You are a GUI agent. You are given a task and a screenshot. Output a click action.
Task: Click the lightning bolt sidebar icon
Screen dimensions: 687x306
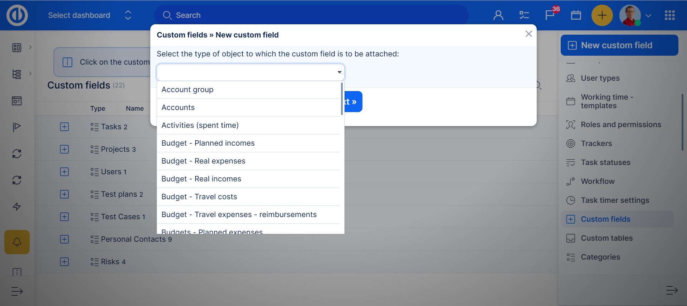(x=17, y=206)
